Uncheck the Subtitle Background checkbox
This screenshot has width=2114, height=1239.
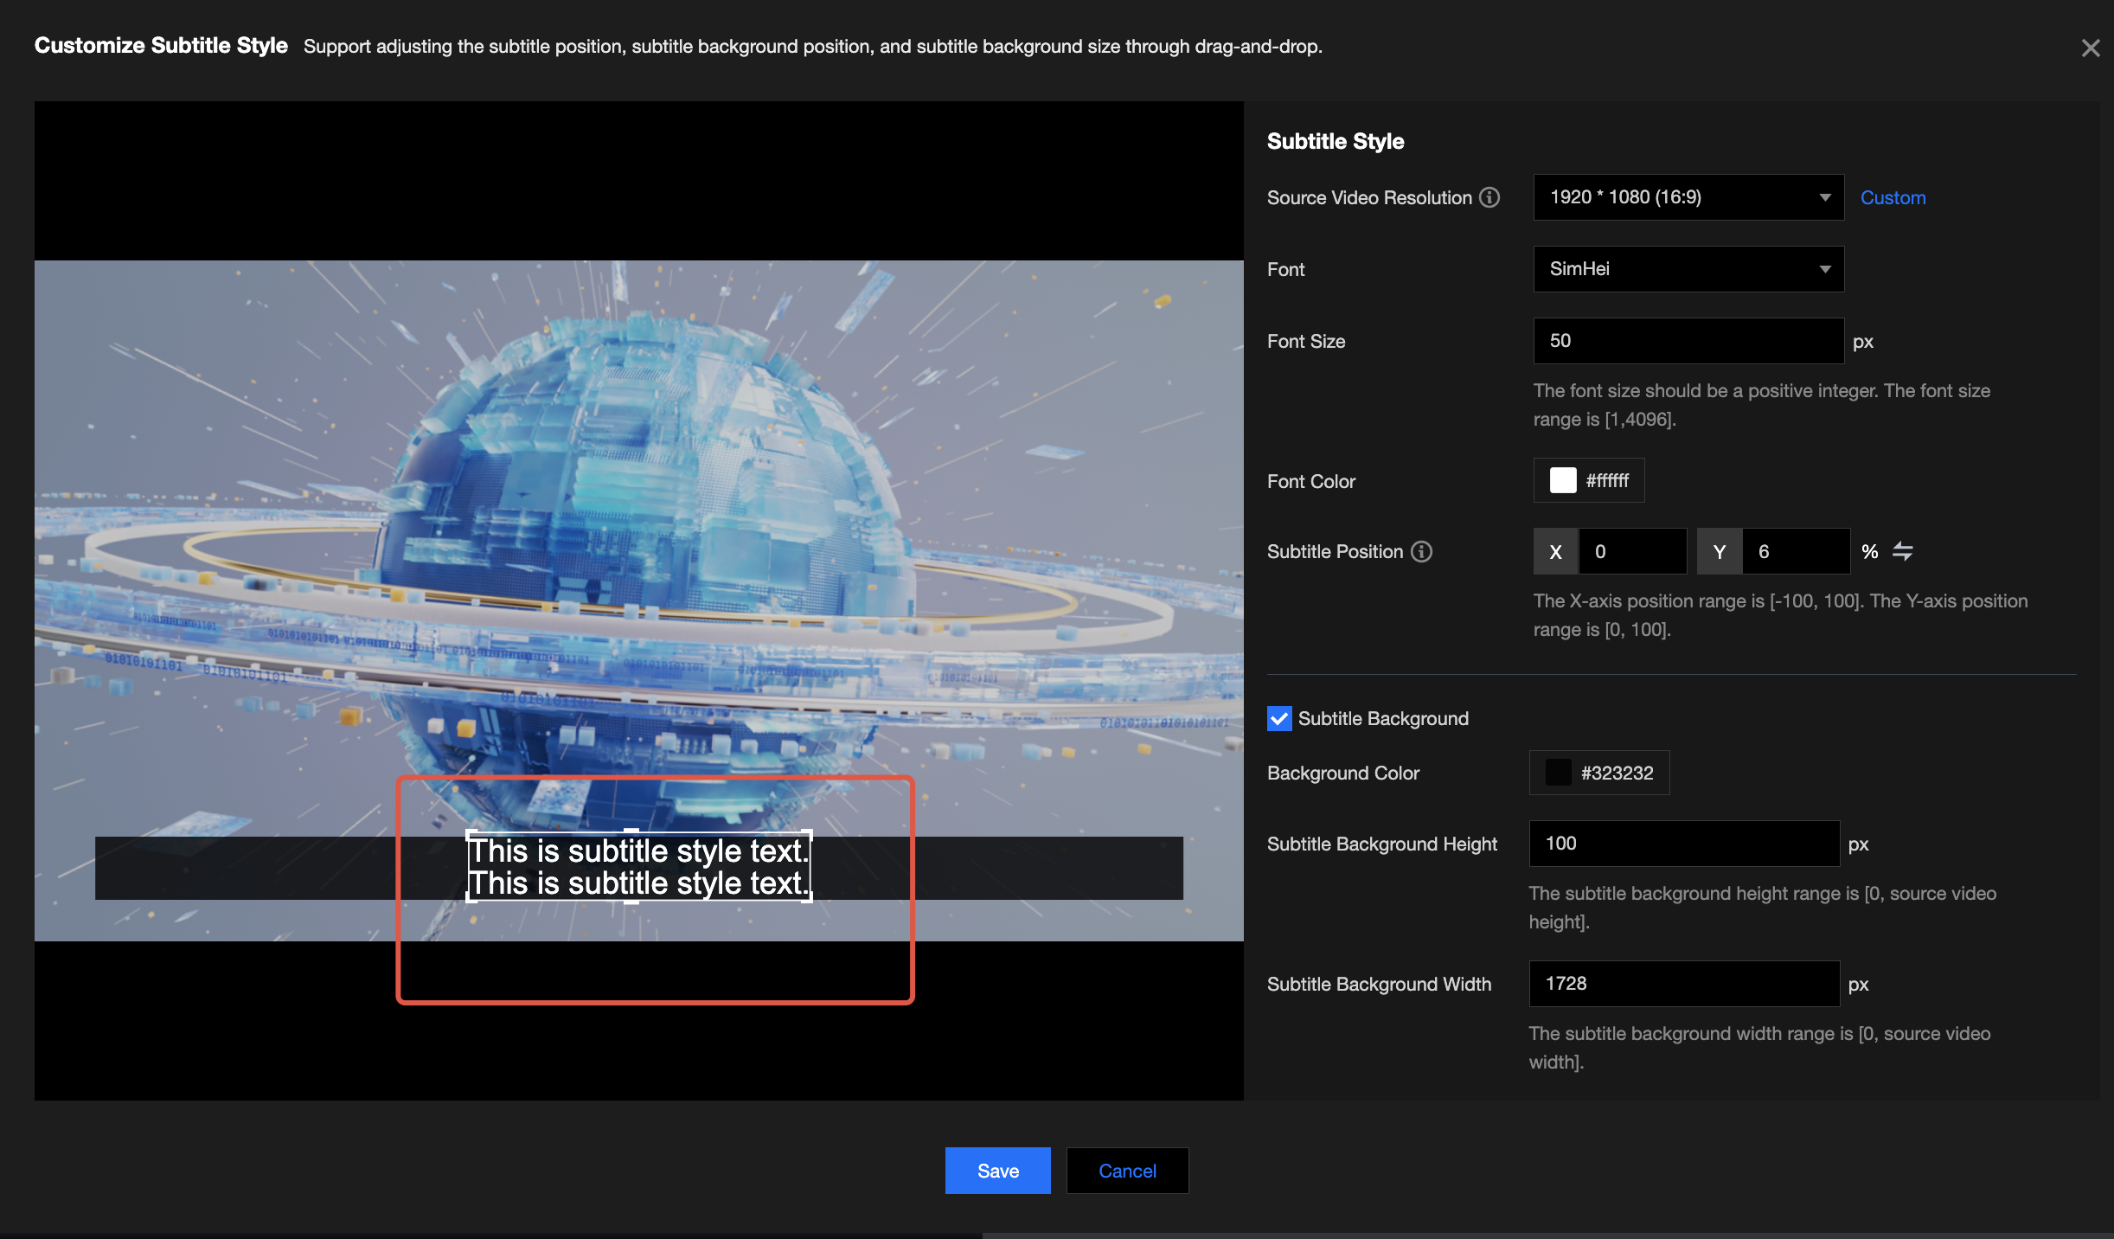coord(1279,718)
